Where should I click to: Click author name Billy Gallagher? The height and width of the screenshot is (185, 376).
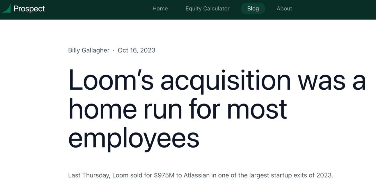point(89,50)
